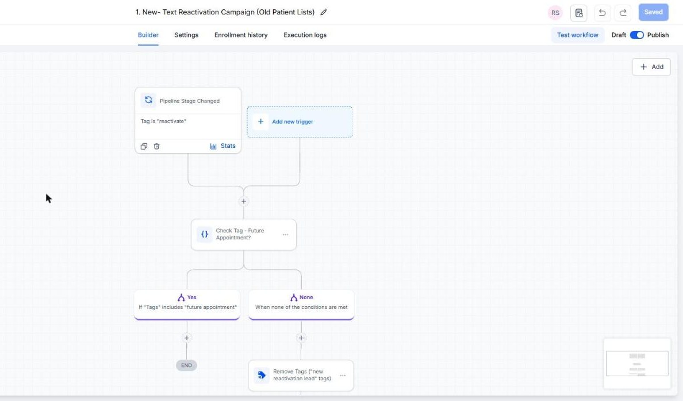
Task: Click the Publish label
Action: coord(658,35)
